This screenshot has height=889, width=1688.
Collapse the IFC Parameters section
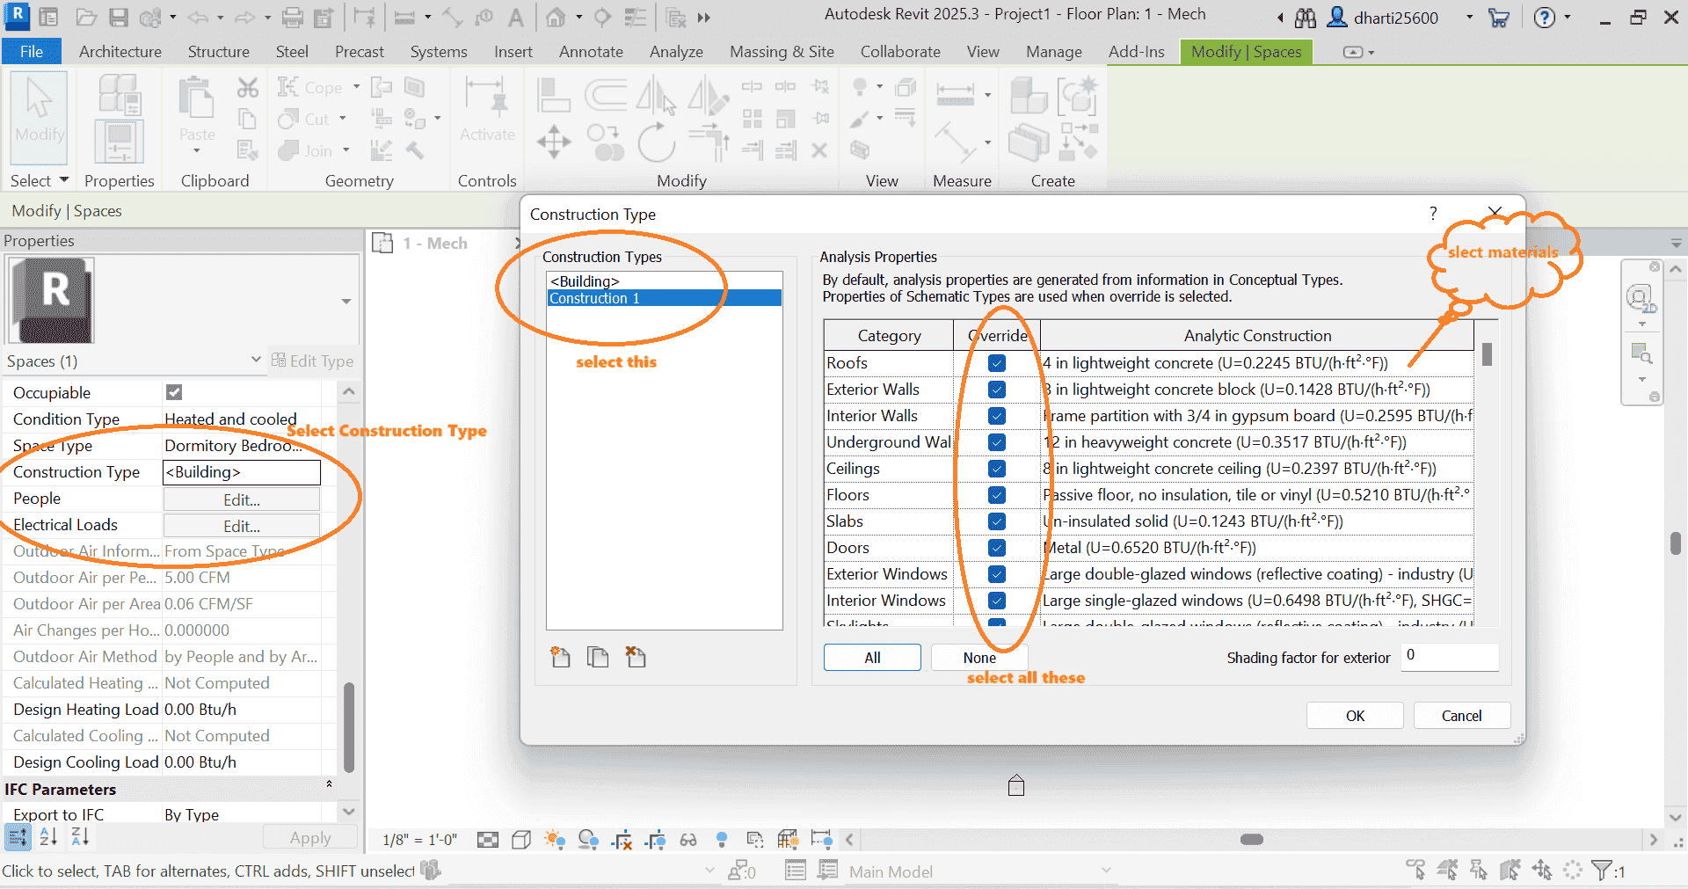(329, 785)
